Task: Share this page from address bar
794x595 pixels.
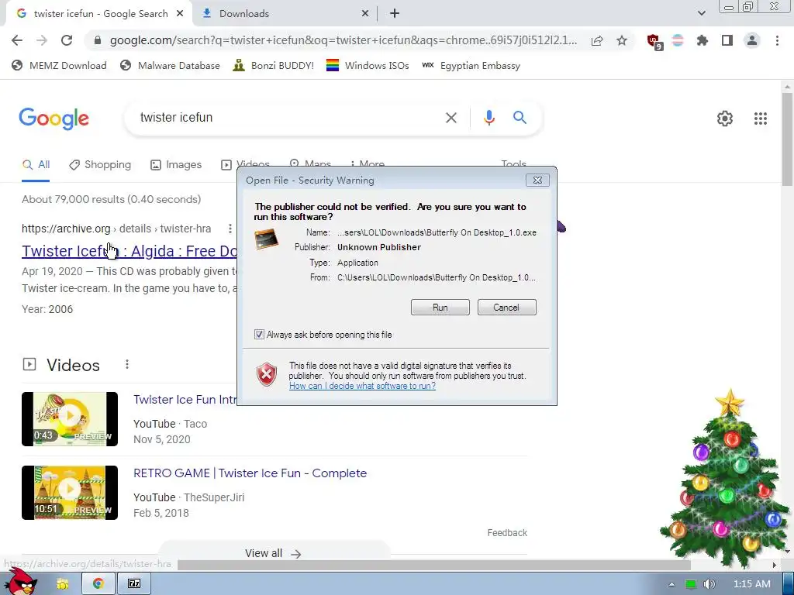Action: pos(597,40)
